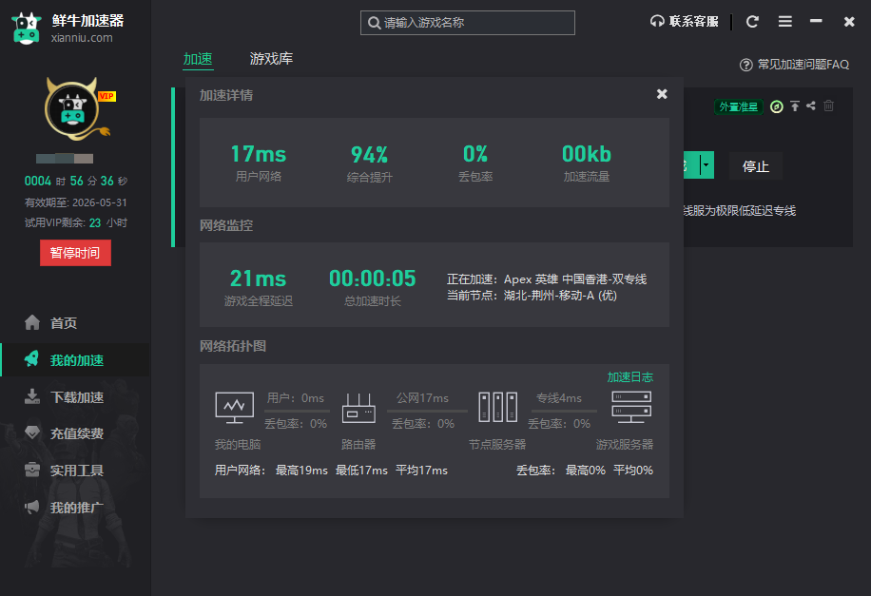This screenshot has height=596, width=871.
Task: Click the red 暂停时间 button
Action: coord(75,253)
